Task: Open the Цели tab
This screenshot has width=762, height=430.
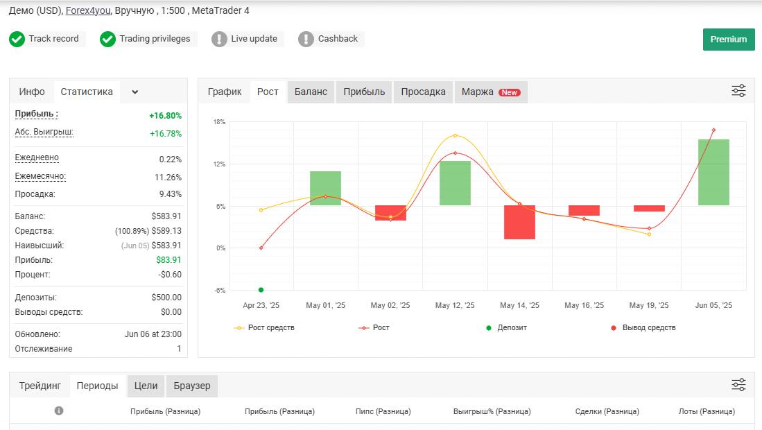Action: (146, 386)
